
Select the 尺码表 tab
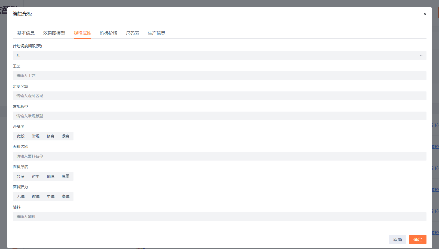click(133, 33)
